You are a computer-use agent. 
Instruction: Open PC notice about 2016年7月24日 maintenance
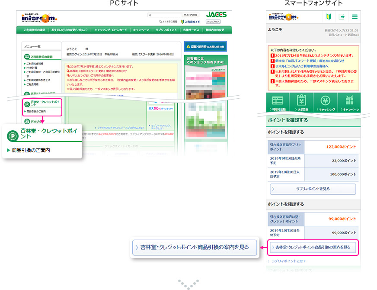point(102,66)
